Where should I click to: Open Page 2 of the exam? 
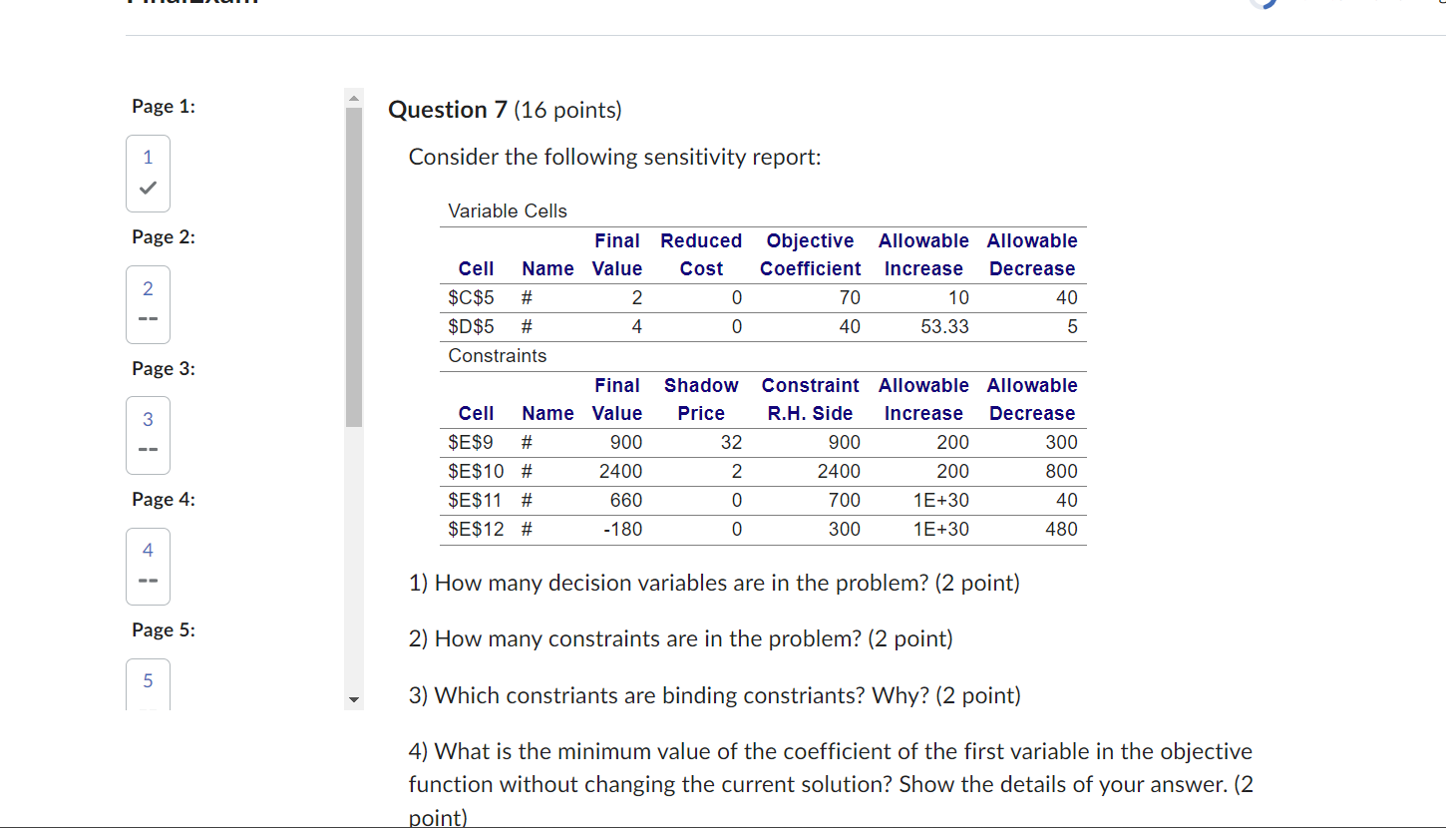tap(148, 304)
